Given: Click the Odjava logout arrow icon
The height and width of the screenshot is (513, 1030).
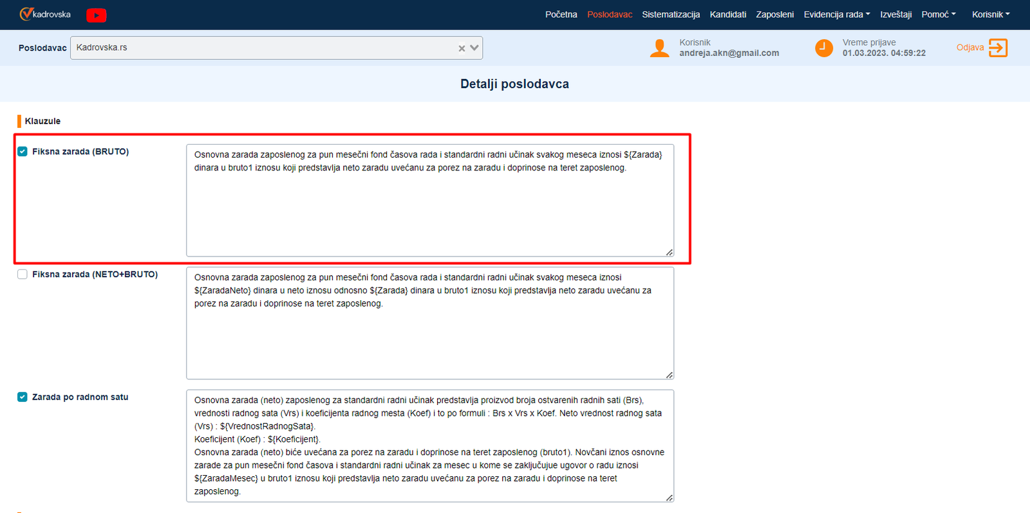Looking at the screenshot, I should click(998, 48).
